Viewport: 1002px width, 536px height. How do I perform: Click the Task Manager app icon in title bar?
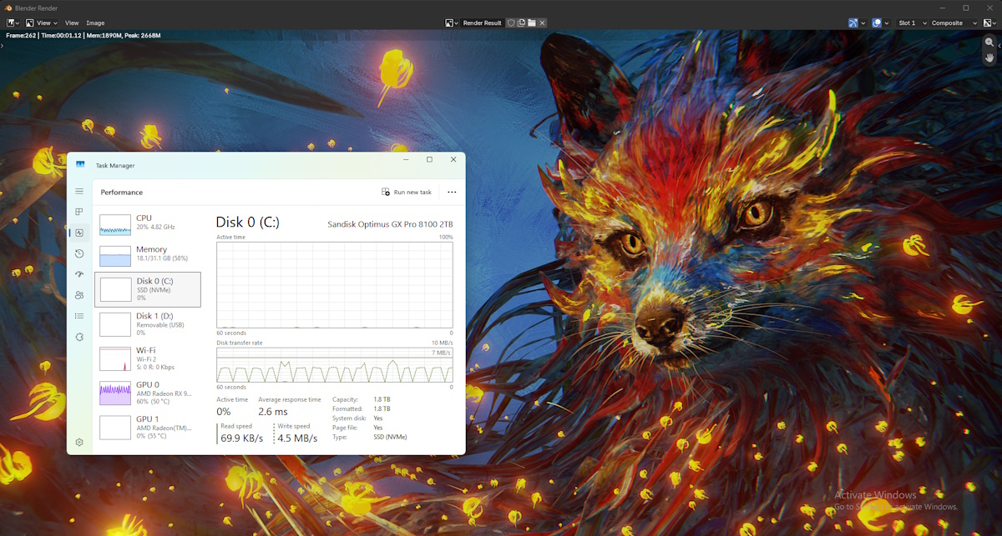[x=80, y=165]
